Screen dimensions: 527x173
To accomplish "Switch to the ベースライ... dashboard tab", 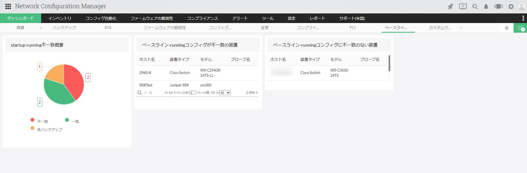I will [396, 28].
